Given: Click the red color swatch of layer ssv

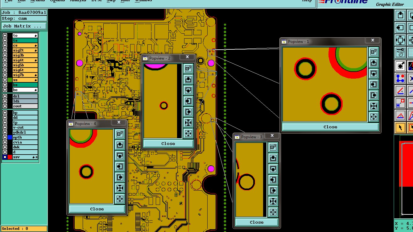Looking at the screenshot, I should [10, 157].
